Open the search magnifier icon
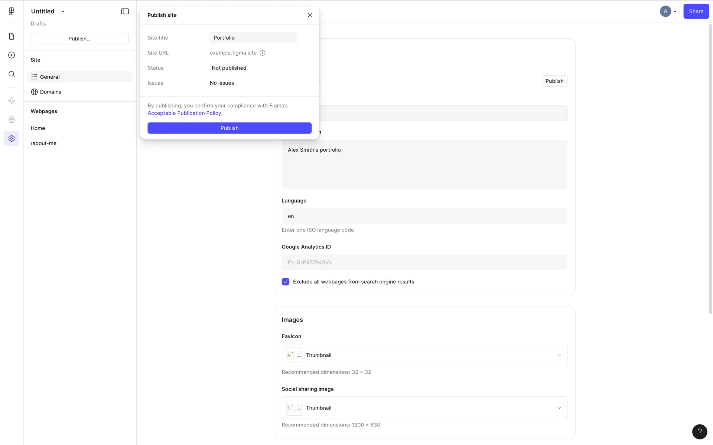Screen dimensions: 713x445 click(x=12, y=74)
